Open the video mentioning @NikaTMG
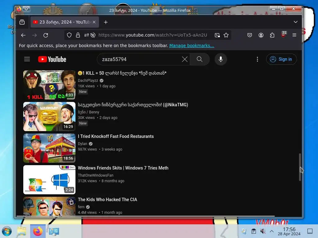318x238 pixels. 133,105
